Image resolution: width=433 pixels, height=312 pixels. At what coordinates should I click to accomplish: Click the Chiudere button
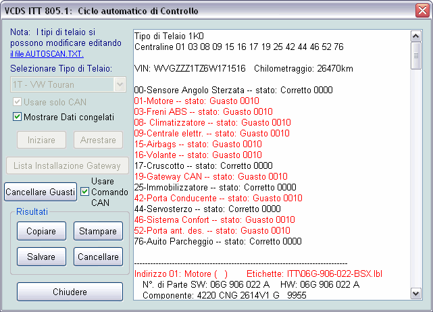70,292
